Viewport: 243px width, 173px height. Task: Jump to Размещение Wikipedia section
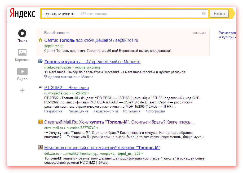pyautogui.click(x=78, y=111)
